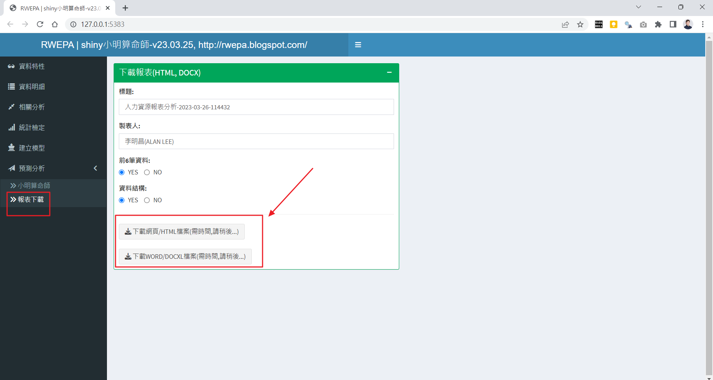Click the download HTML file button

[182, 232]
